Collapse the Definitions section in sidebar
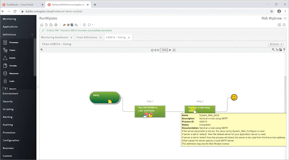Screen dimensions: 289x160 (x=33, y=35)
